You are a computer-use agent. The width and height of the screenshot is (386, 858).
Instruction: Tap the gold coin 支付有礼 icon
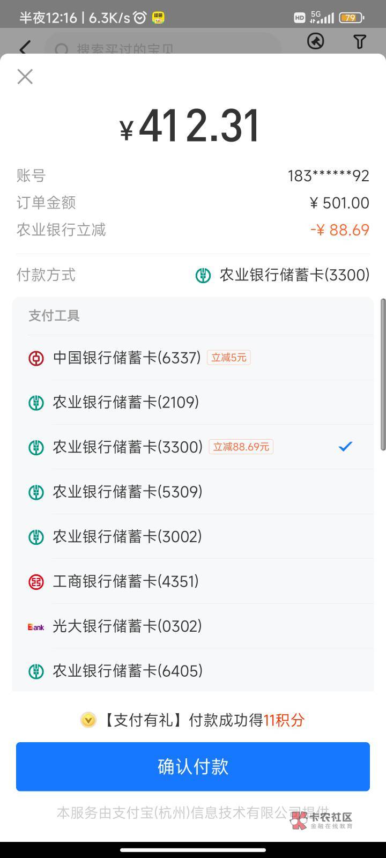(x=88, y=720)
